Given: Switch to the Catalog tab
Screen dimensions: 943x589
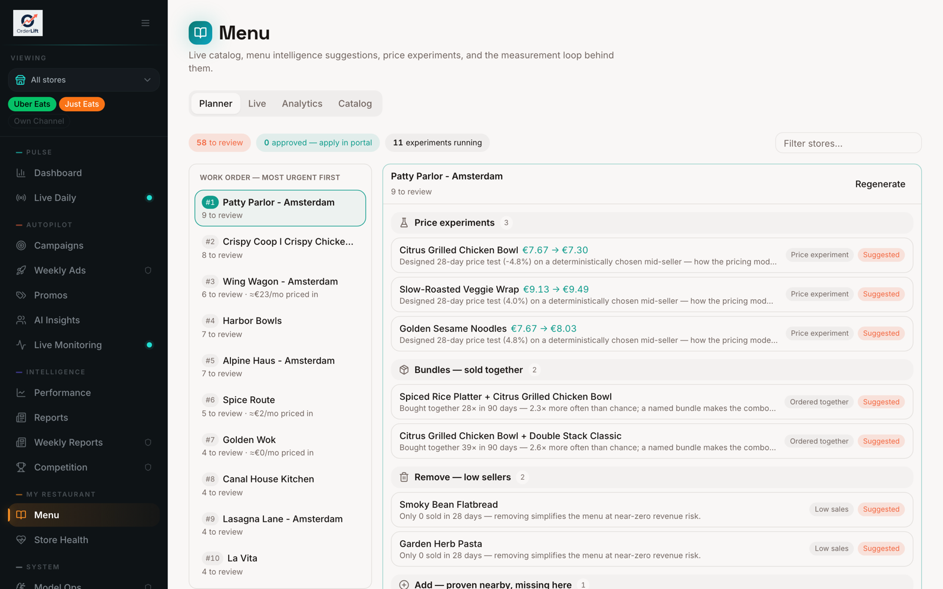Looking at the screenshot, I should 355,104.
